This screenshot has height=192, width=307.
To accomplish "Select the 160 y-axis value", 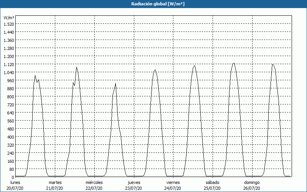I will click(11, 161).
